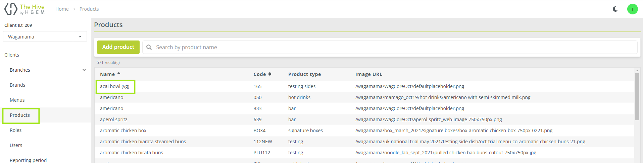Open Brands in the sidebar
This screenshot has width=643, height=163.
17,85
